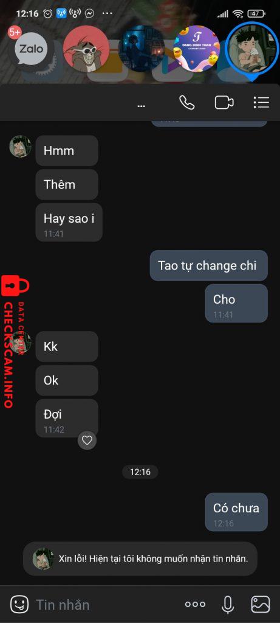Open the Dang Dinh Toan chat head
This screenshot has height=623, width=280.
coord(197,49)
